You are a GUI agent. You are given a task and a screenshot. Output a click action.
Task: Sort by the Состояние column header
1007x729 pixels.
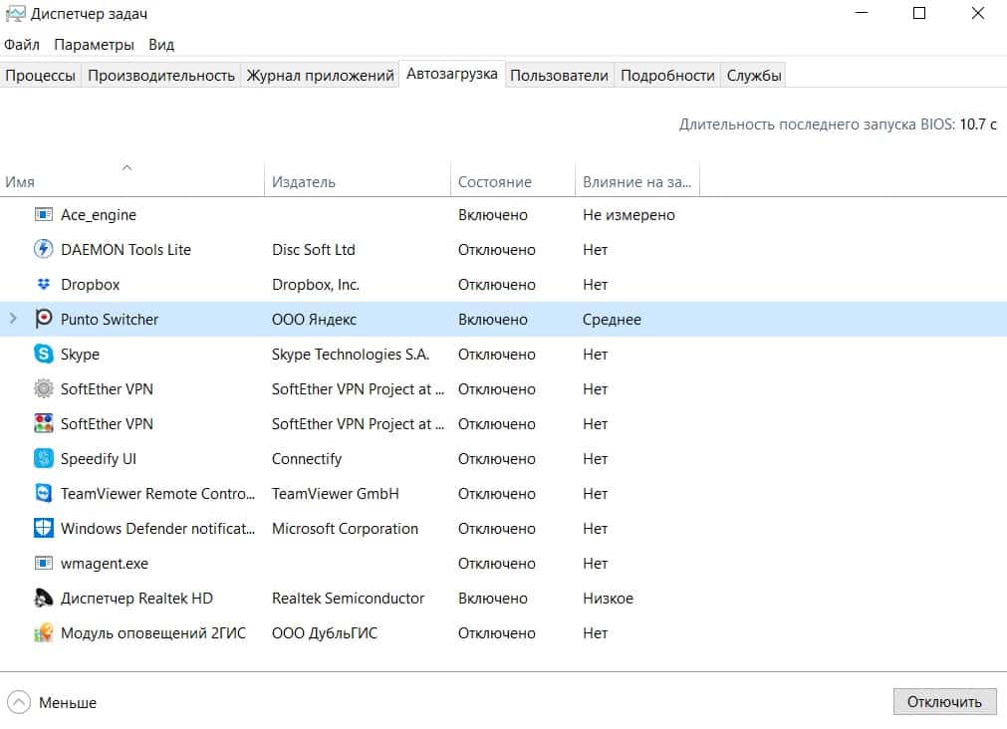(513, 182)
